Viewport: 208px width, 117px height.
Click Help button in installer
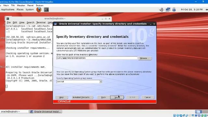click(x=61, y=97)
